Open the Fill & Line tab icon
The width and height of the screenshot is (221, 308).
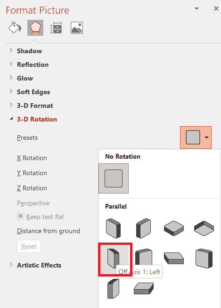coord(15,28)
